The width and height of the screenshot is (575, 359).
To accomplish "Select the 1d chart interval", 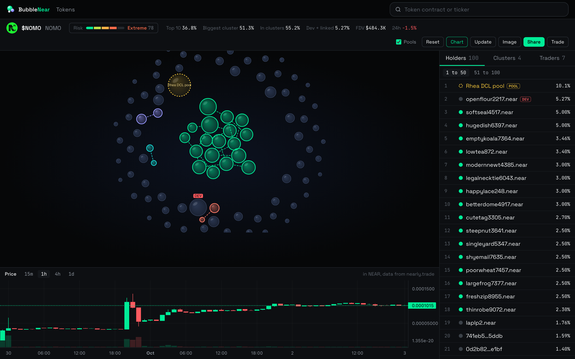I will coord(71,274).
